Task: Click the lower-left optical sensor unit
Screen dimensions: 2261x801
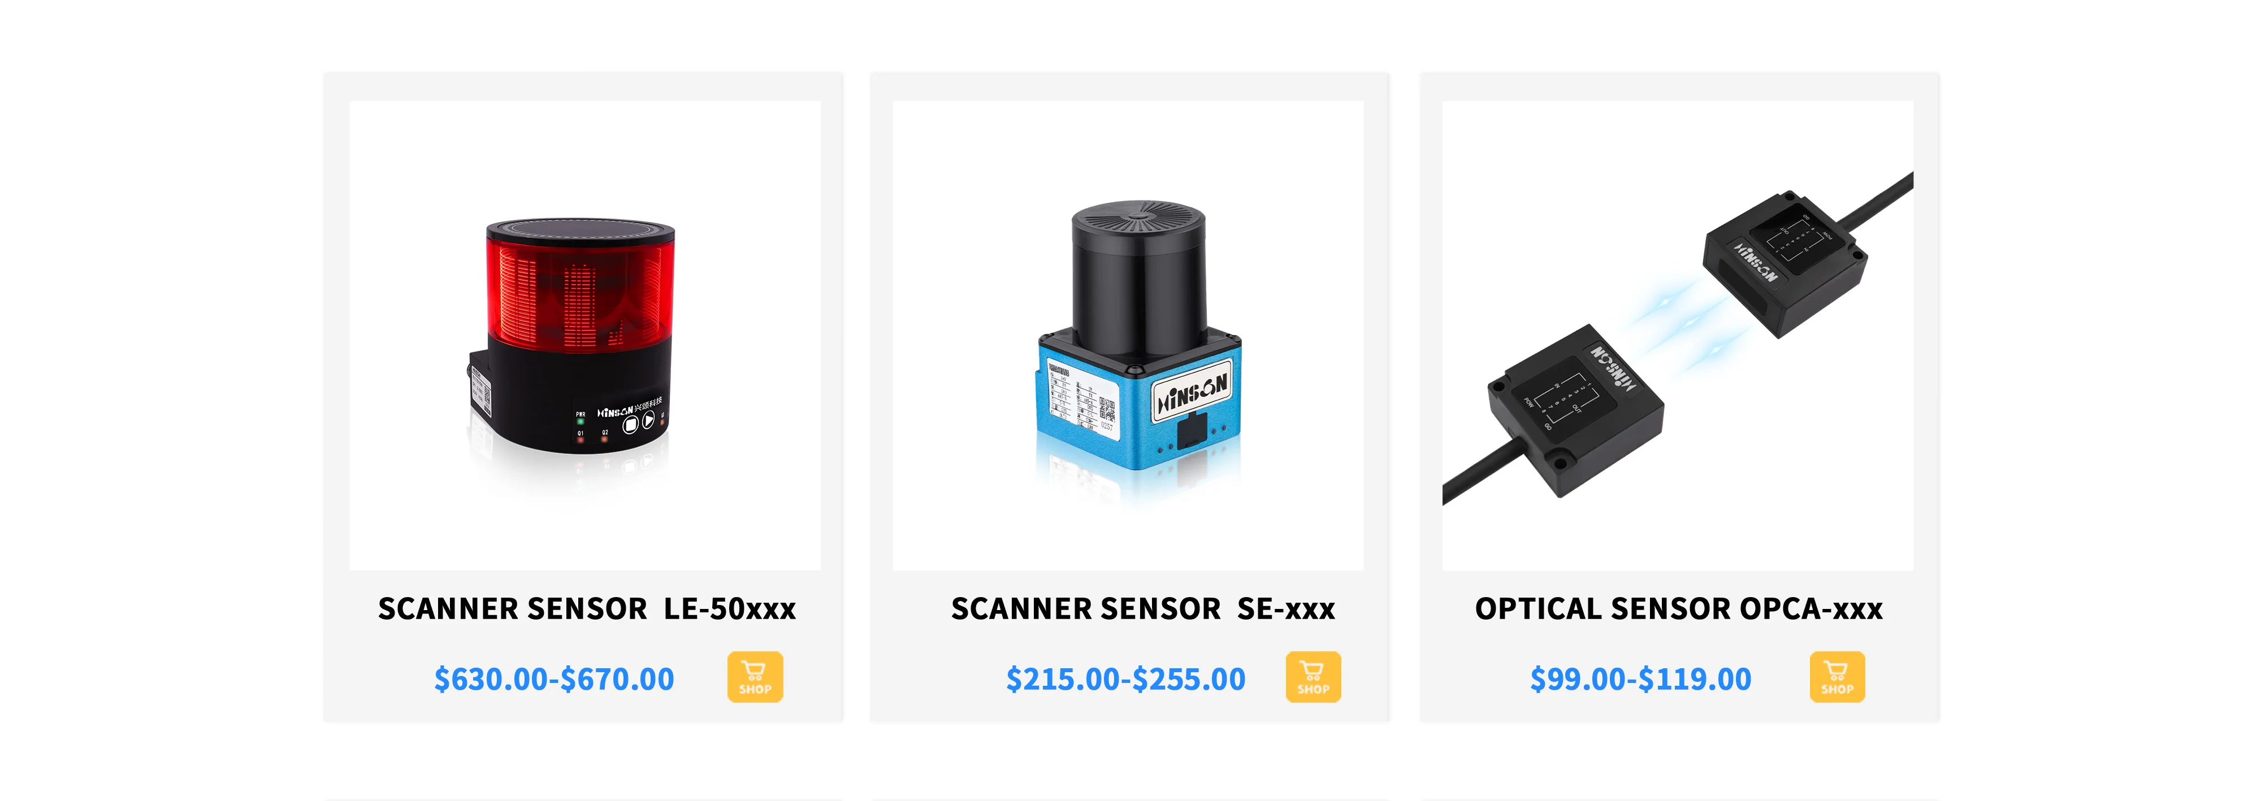Action: coord(1575,408)
